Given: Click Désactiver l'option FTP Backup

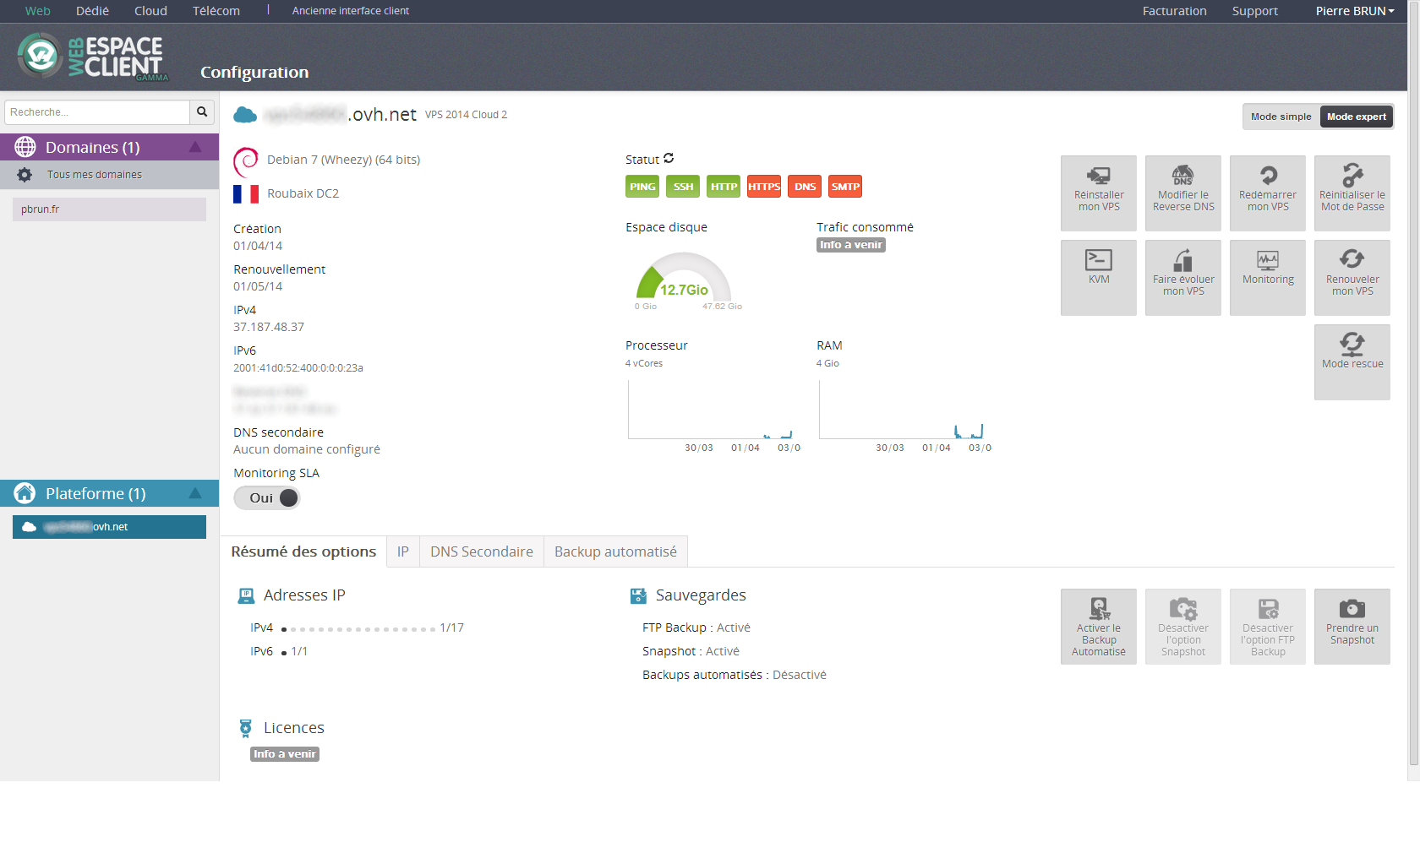Looking at the screenshot, I should [x=1267, y=626].
